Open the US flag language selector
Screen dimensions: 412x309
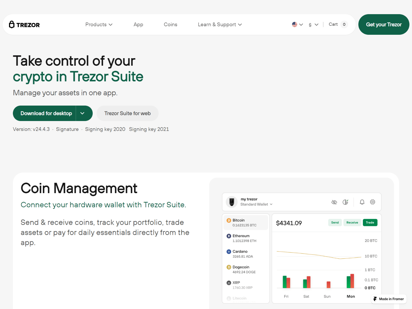[x=297, y=24]
